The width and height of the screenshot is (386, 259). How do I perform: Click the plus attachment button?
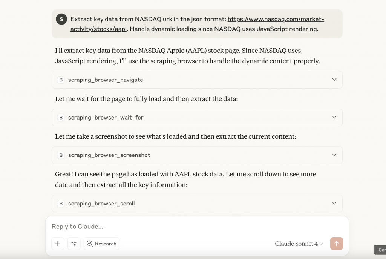pyautogui.click(x=58, y=244)
